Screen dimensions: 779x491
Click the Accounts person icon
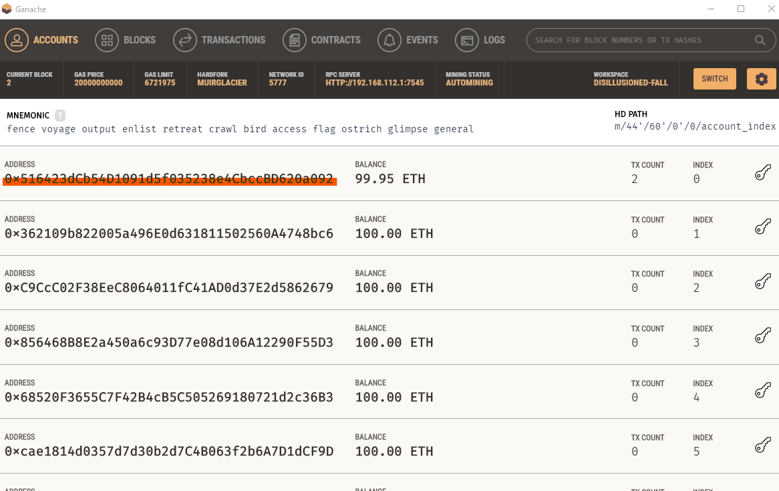[17, 40]
